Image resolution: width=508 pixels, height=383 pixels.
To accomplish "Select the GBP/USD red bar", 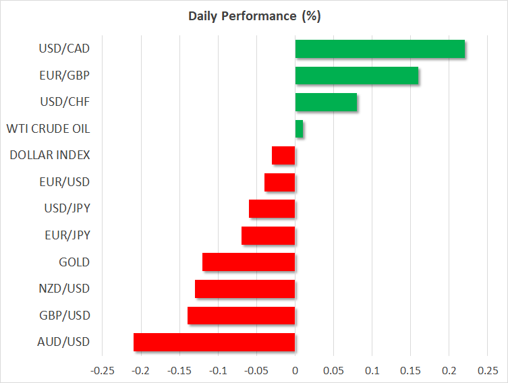I will click(241, 316).
